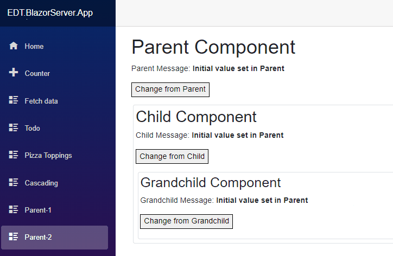Select the highlighted Parent-2 nav item
Image resolution: width=393 pixels, height=256 pixels.
click(55, 238)
